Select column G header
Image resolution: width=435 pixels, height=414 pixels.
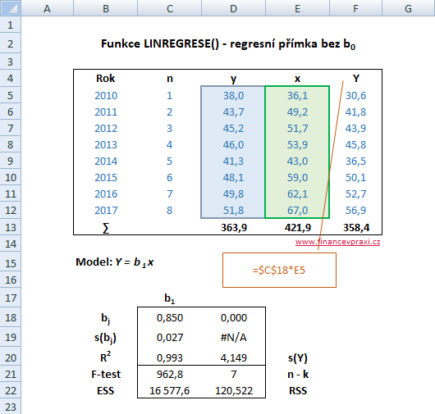click(x=409, y=8)
